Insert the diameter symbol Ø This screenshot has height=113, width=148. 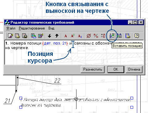[x=88, y=36]
